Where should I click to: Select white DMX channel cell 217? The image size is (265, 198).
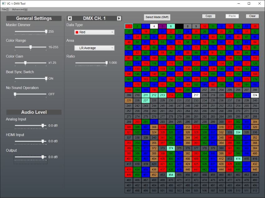pos(196,95)
